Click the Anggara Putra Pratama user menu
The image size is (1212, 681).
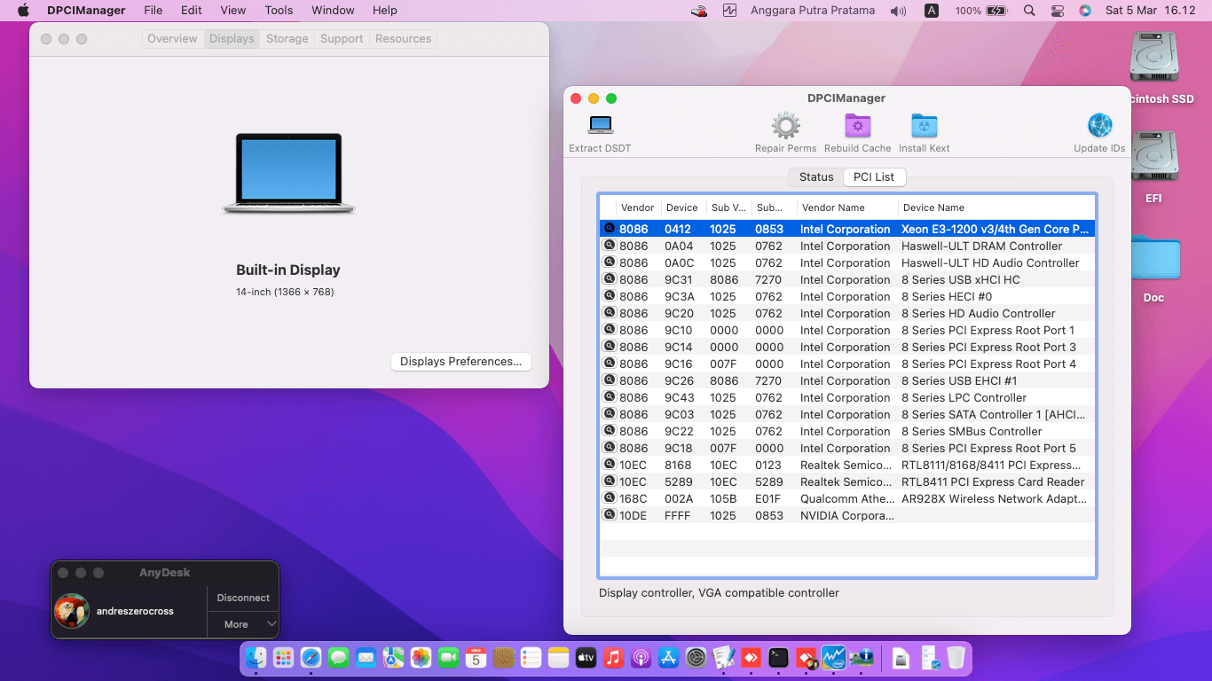[x=813, y=11]
